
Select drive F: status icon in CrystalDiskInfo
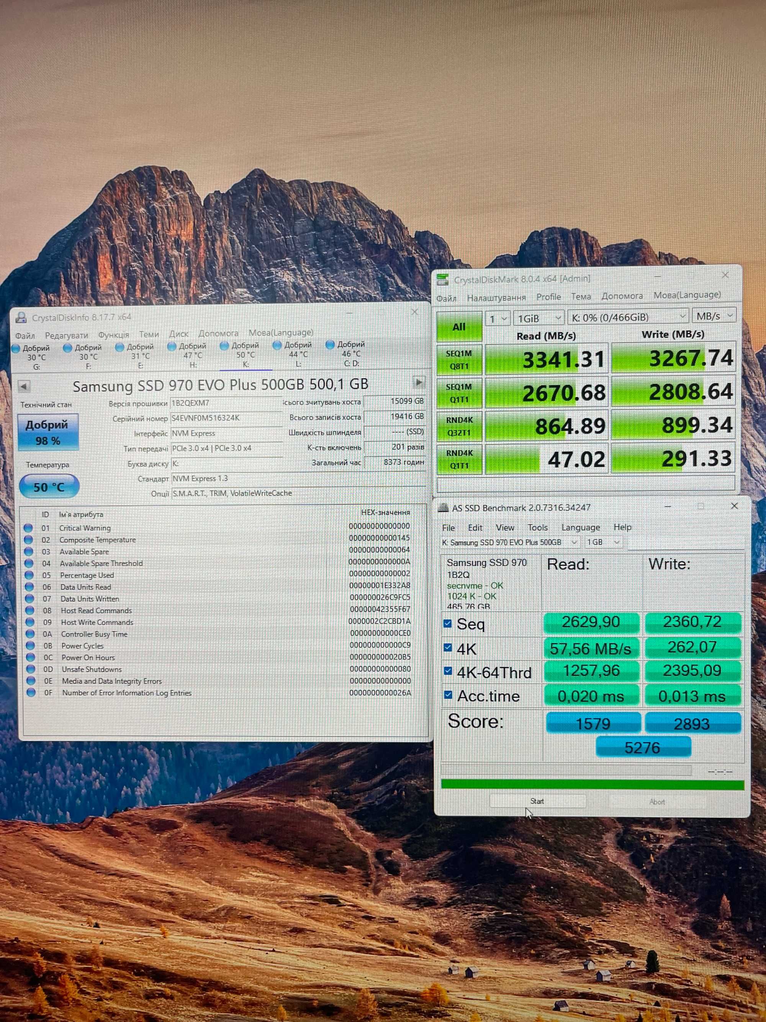(68, 348)
